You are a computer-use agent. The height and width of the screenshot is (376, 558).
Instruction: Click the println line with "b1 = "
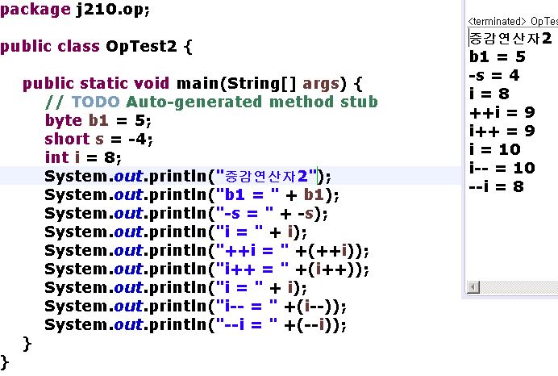coord(192,195)
